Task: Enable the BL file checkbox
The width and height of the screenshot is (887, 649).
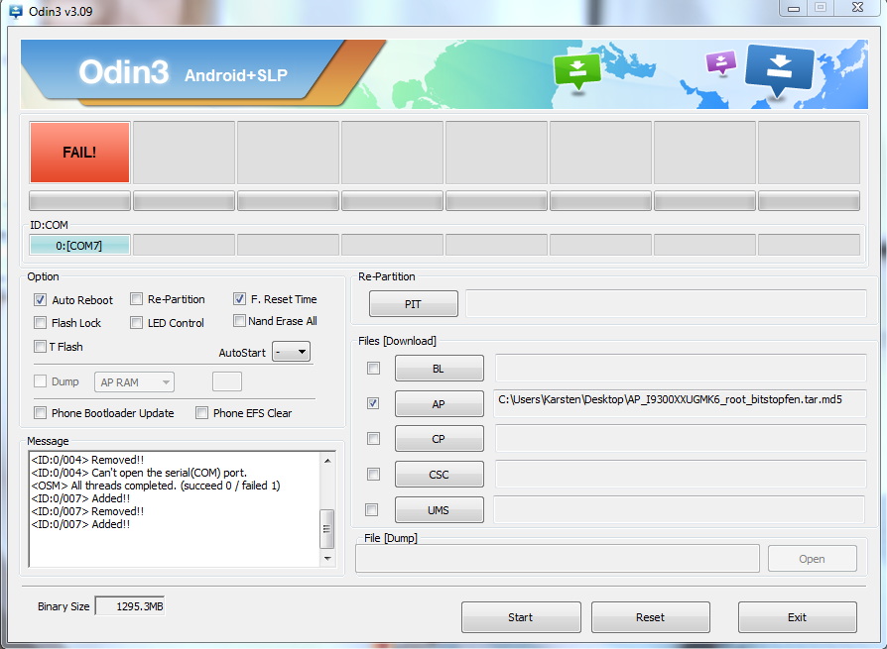Action: pyautogui.click(x=373, y=369)
